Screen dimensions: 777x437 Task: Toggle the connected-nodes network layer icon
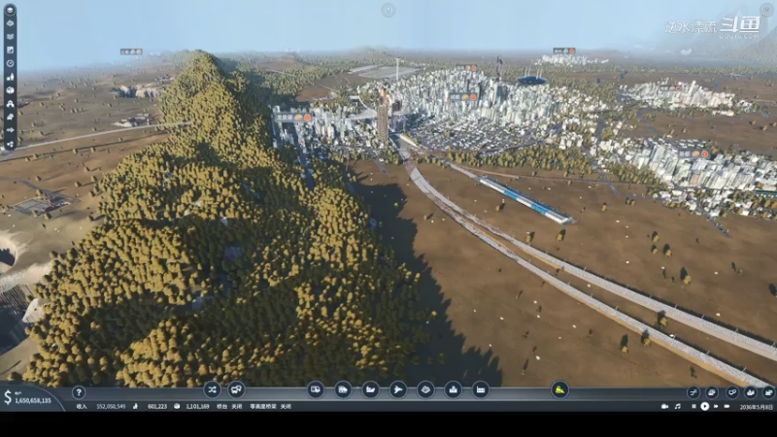click(x=10, y=144)
